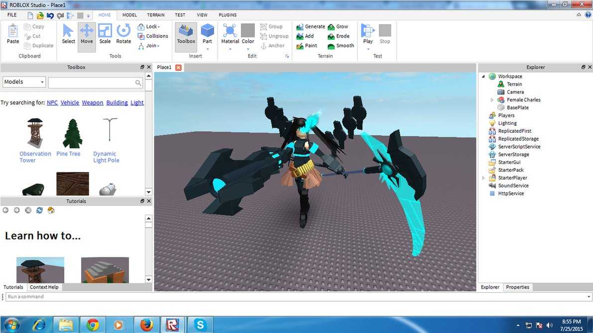Click the Vehicle search suggestion link
This screenshot has width=593, height=333.
70,103
